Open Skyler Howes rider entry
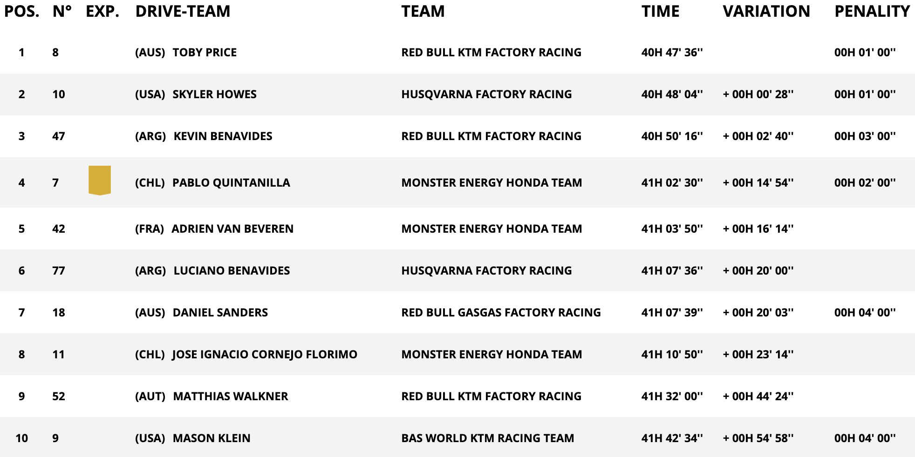The image size is (915, 457). click(214, 94)
